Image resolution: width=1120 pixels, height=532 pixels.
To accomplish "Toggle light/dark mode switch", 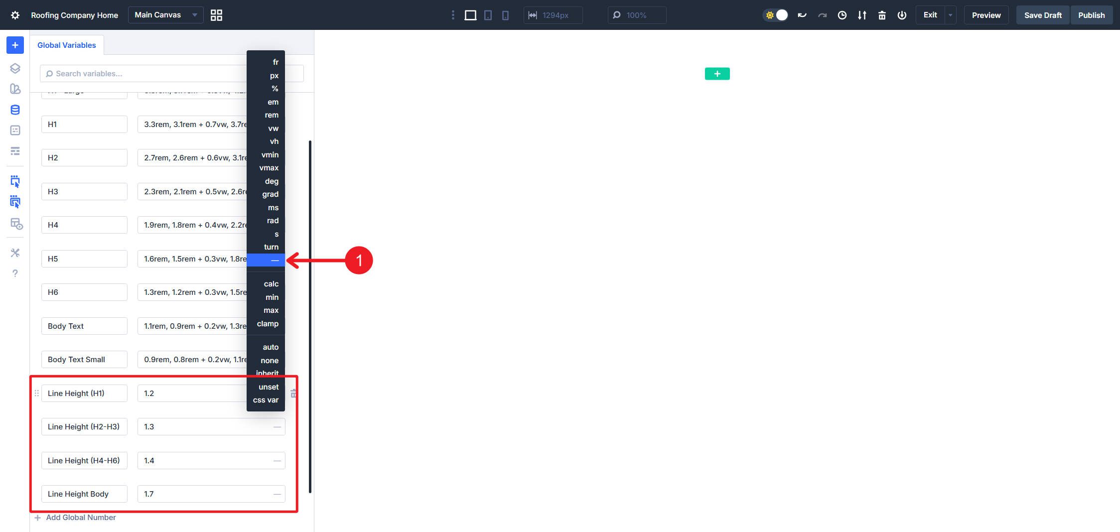I will click(x=776, y=15).
